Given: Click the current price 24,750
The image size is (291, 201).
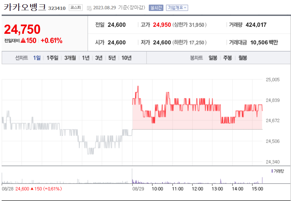Looking at the screenshot, I should (22, 29).
